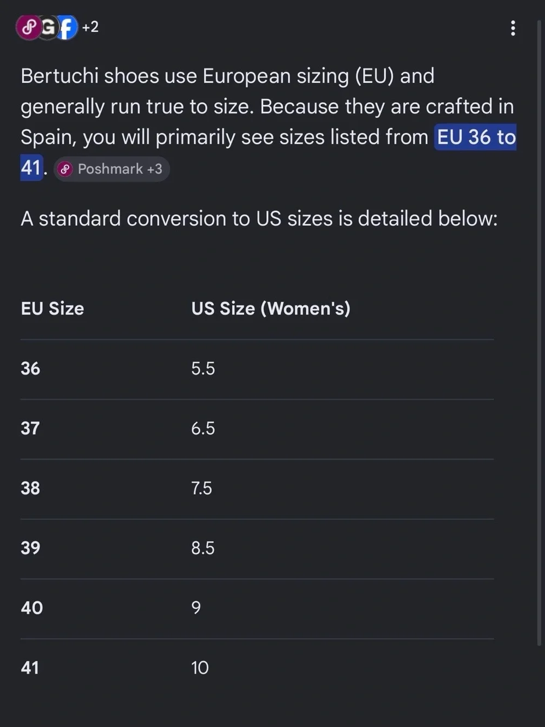This screenshot has height=727, width=545.
Task: Click the Poshmark source favicon at top
Action: [x=29, y=27]
